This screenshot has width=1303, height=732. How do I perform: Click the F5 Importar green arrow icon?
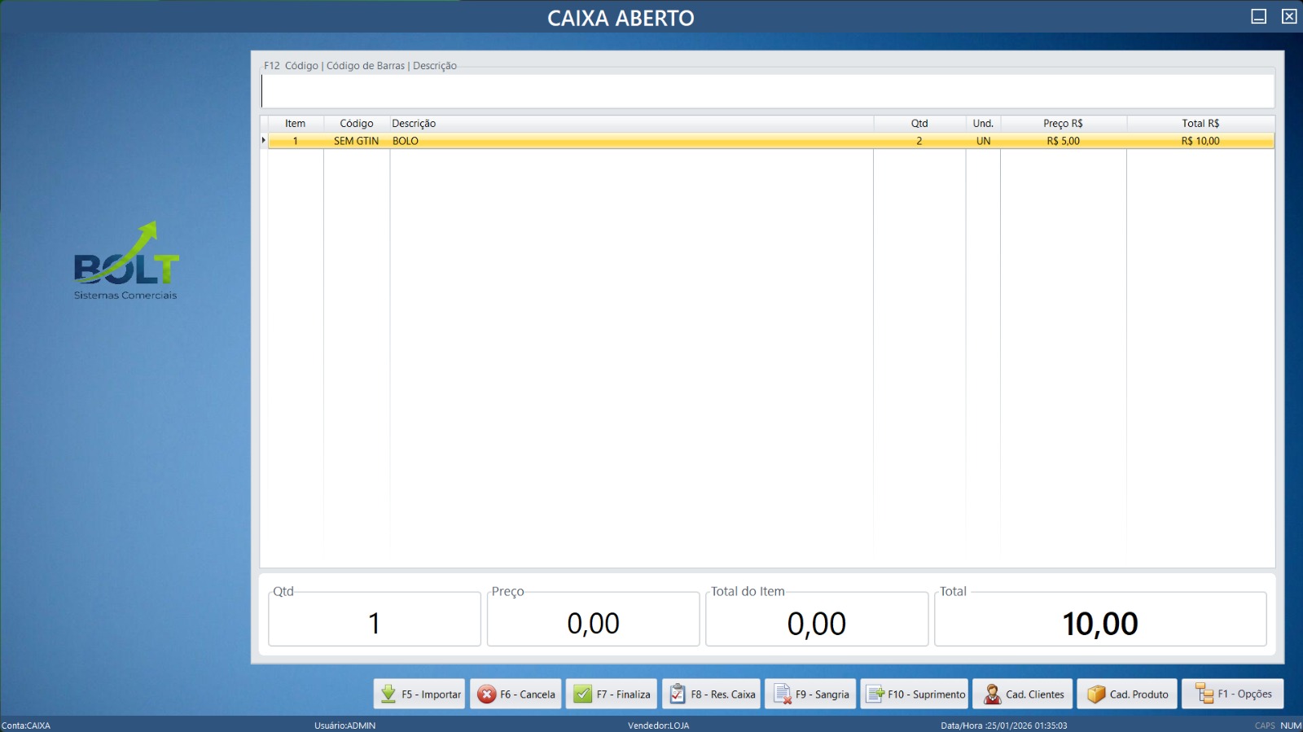point(388,694)
